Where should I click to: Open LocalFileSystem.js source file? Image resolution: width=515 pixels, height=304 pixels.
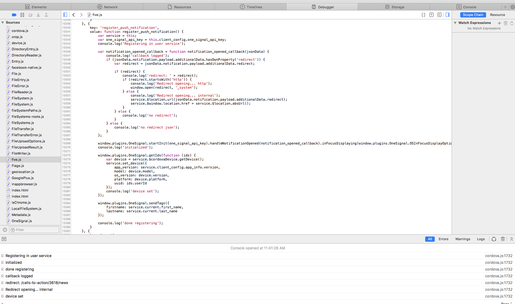coord(26,209)
